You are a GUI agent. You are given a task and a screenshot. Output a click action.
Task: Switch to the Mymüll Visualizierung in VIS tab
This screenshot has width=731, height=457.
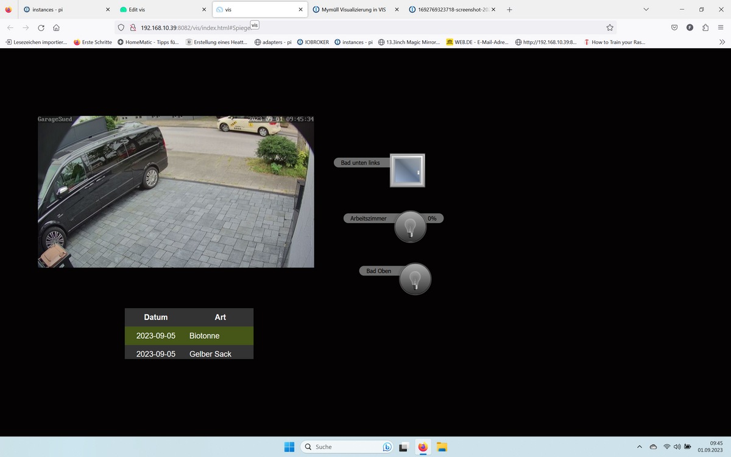[x=357, y=10]
